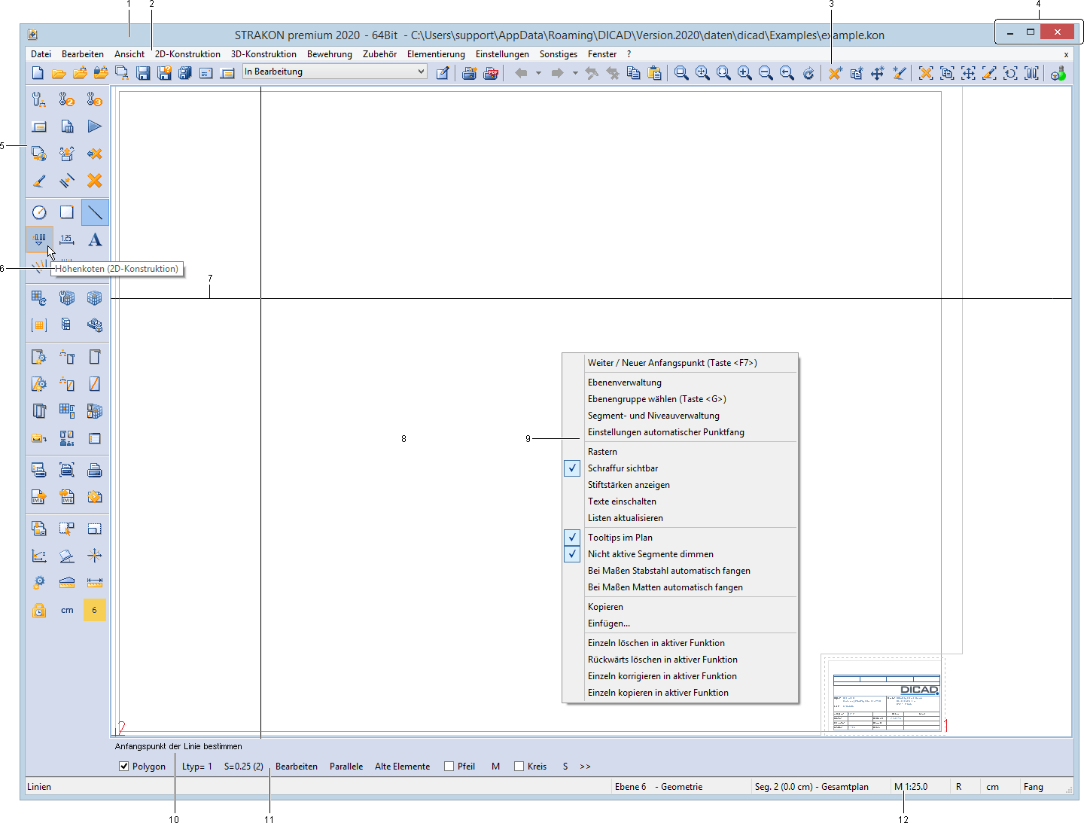Click the cm units button in palette
Image resolution: width=1084 pixels, height=823 pixels.
(x=67, y=610)
